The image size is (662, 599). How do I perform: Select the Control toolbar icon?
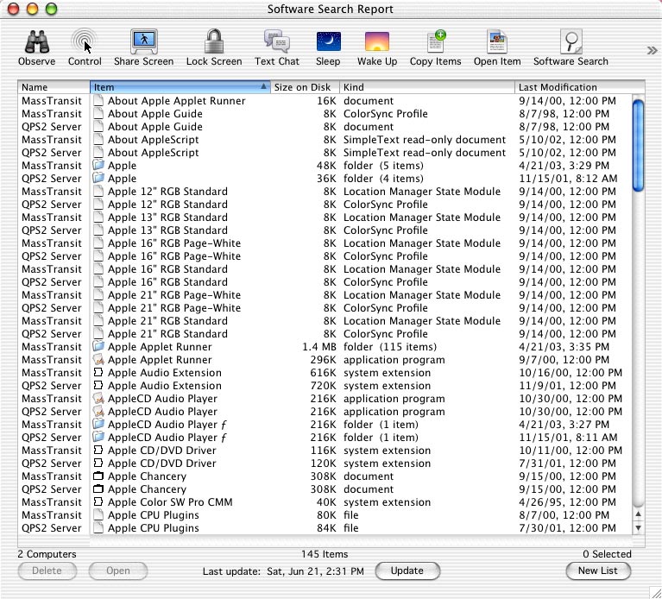[84, 41]
